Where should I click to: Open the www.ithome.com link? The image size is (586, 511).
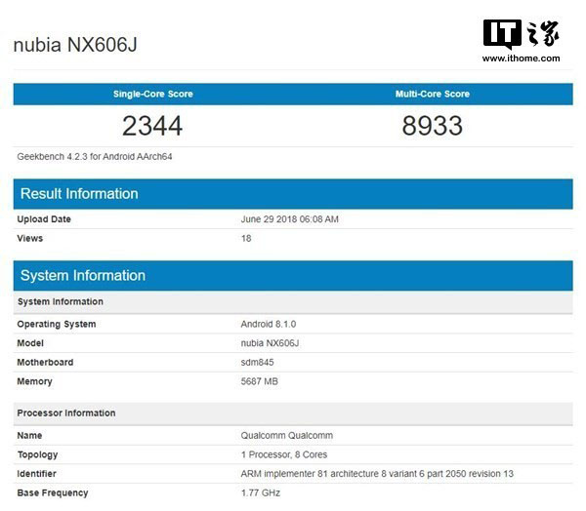pos(521,59)
